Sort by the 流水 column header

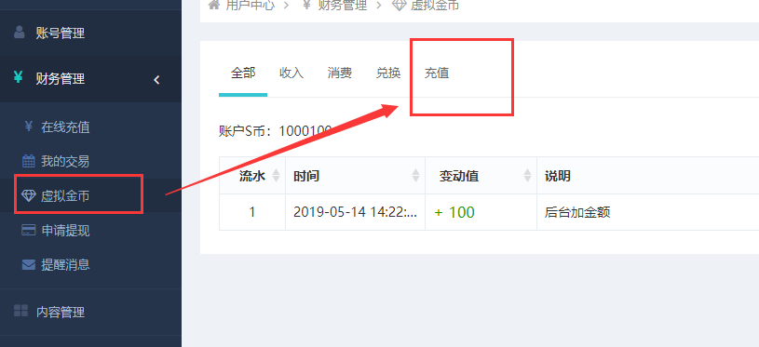[x=252, y=176]
